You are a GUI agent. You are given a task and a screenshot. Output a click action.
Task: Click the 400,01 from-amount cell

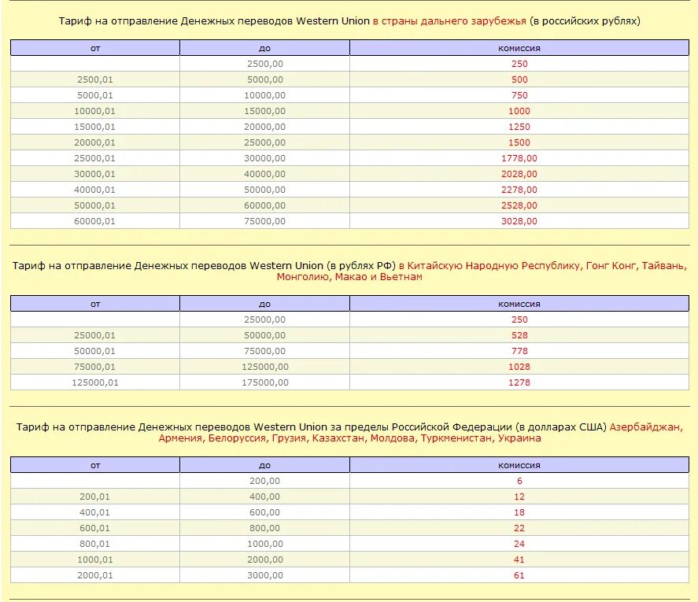point(94,512)
